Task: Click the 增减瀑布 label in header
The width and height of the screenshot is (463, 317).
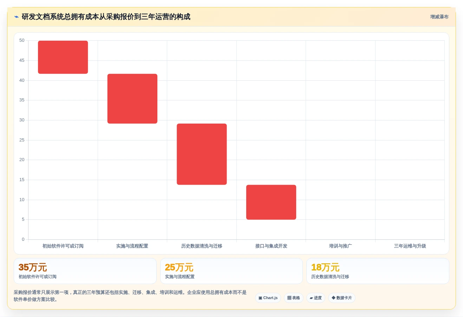Action: pos(439,17)
